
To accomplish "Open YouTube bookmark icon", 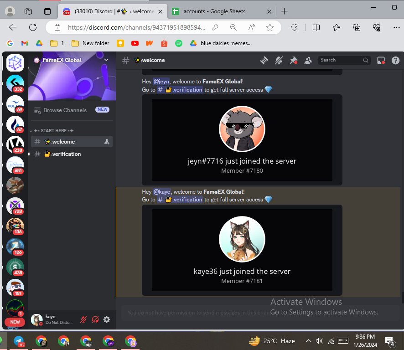I will click(135, 43).
